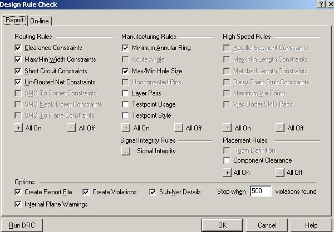Switch to the On-line tab
Screen dimensions: 334x232
(x=39, y=21)
